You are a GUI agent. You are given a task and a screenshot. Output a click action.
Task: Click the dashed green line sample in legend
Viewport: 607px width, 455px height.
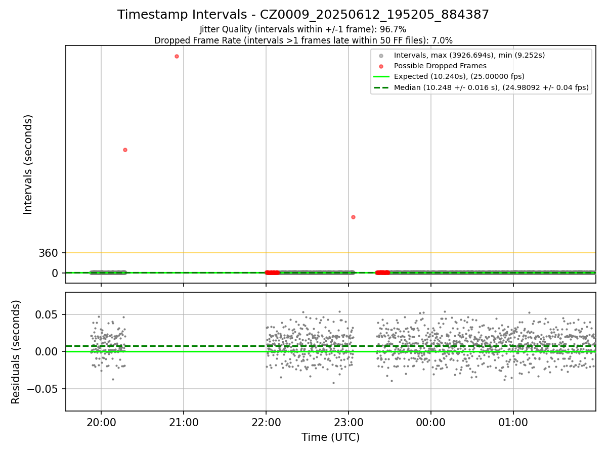[381, 87]
